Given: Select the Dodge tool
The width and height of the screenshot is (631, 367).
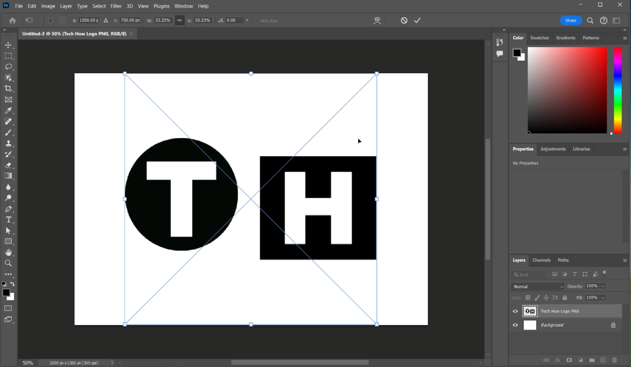Looking at the screenshot, I should [8, 198].
